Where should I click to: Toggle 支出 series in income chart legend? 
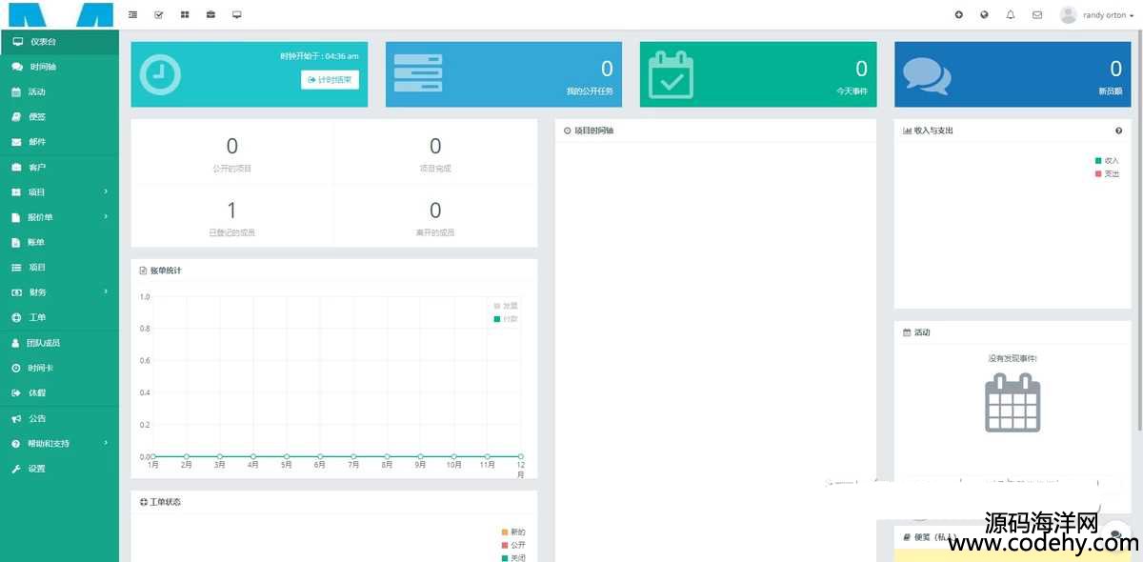pos(1107,173)
